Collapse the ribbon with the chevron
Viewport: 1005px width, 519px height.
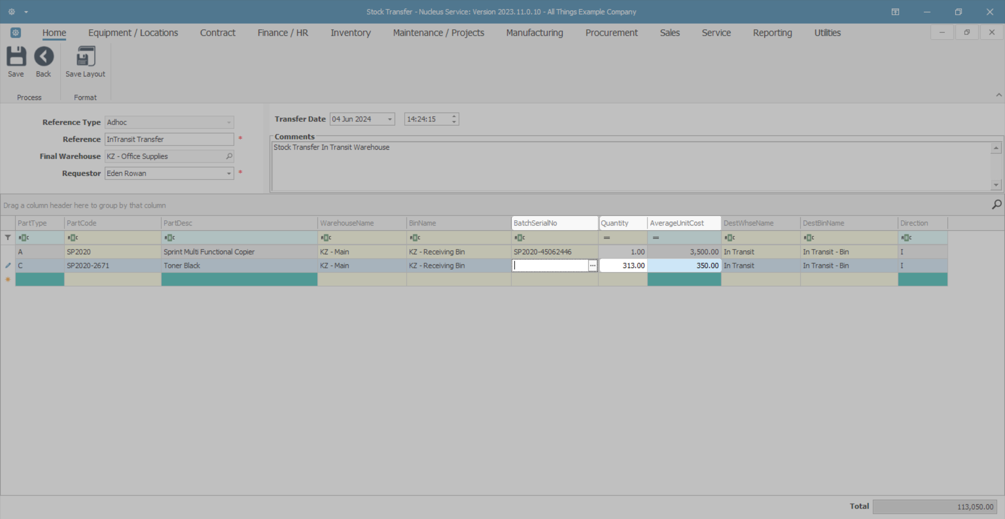click(x=999, y=95)
